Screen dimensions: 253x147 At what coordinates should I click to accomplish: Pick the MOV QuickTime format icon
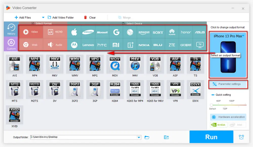[115, 64]
